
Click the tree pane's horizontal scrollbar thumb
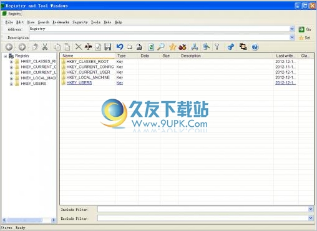click(25, 220)
